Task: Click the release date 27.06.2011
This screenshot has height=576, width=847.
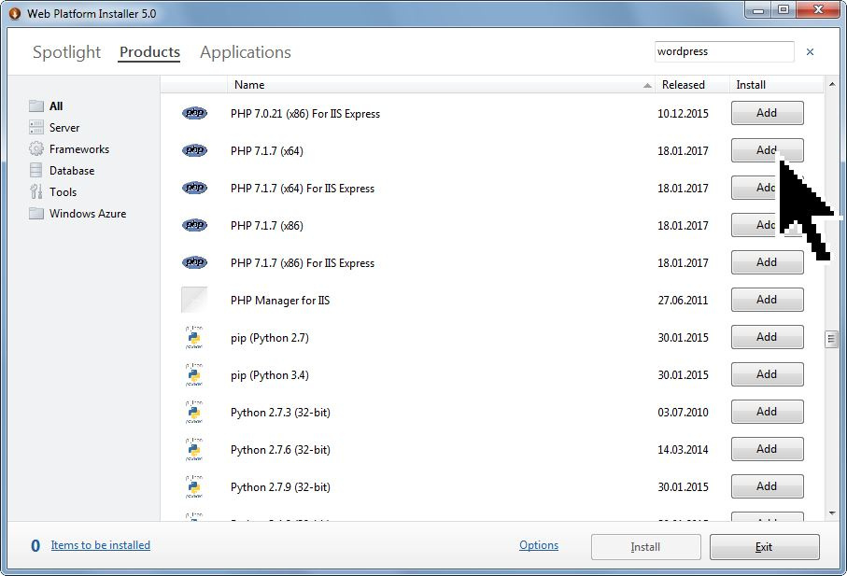Action: click(x=683, y=301)
